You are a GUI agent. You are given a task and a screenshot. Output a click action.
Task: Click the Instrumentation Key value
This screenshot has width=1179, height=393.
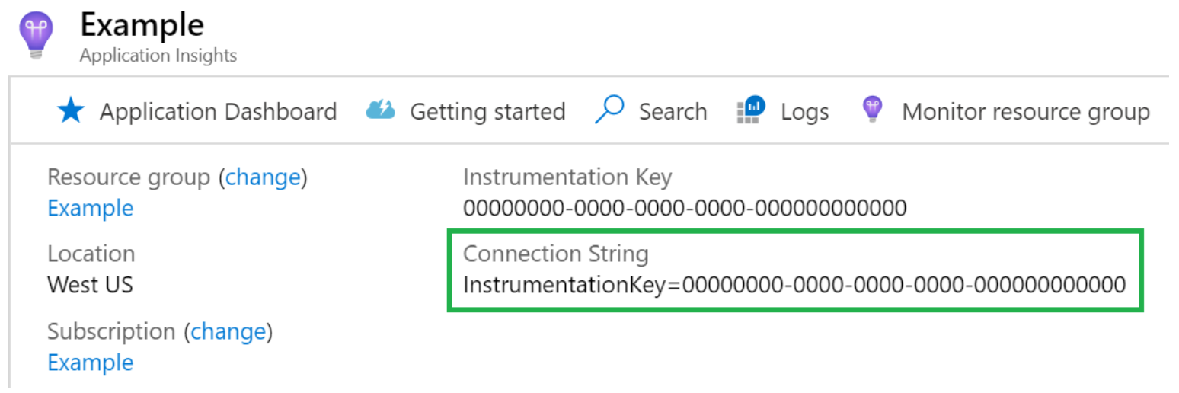pyautogui.click(x=685, y=208)
